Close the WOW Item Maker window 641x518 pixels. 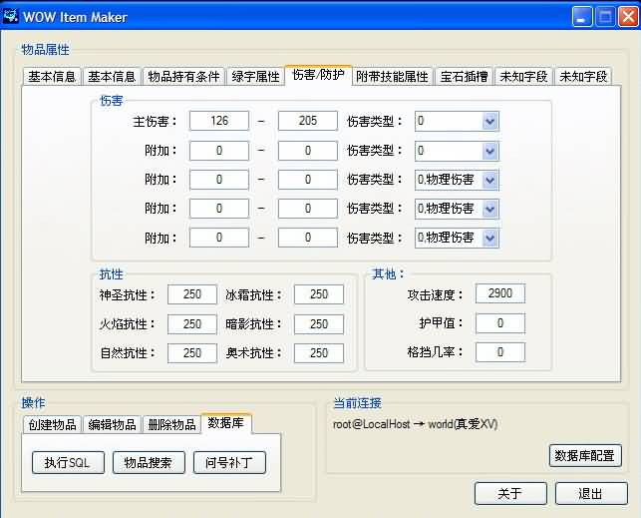[x=628, y=17]
